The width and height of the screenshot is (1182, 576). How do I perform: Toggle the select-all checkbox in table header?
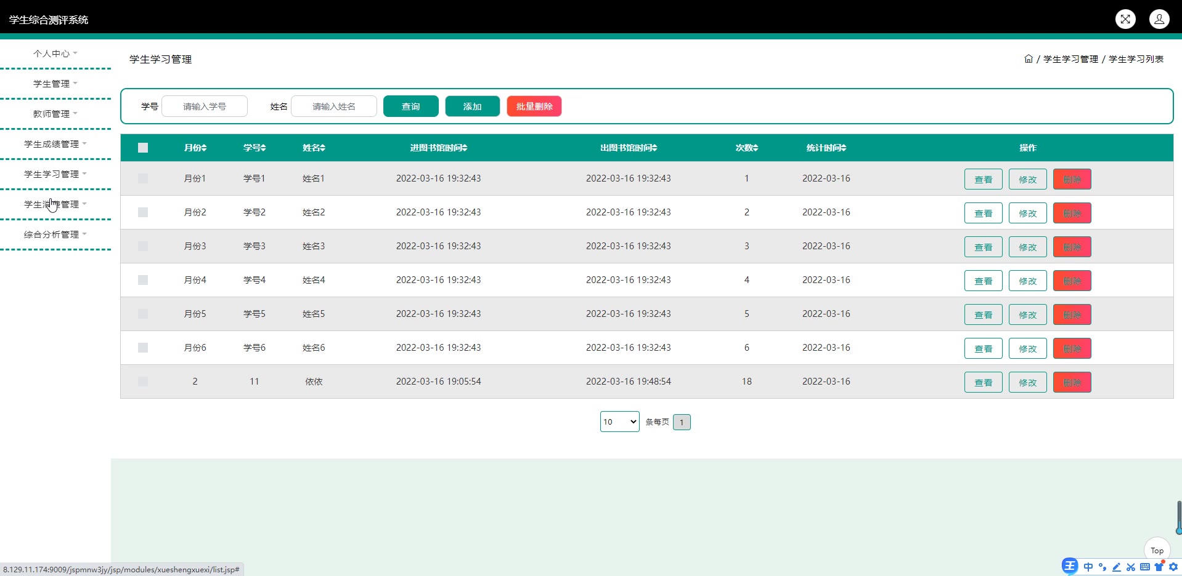tap(143, 148)
